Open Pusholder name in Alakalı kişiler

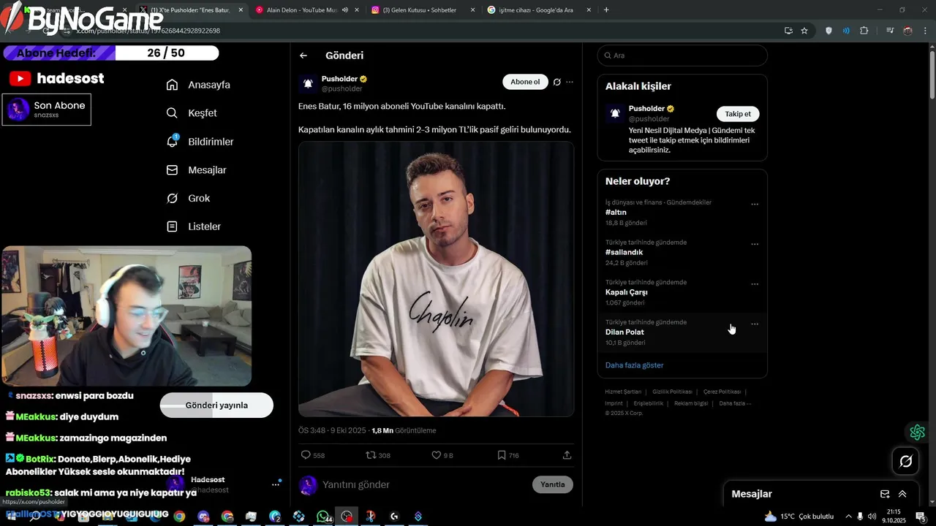[x=646, y=109]
